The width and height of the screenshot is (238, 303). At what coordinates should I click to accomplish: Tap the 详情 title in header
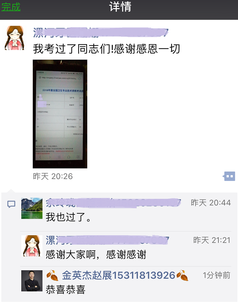(x=121, y=7)
